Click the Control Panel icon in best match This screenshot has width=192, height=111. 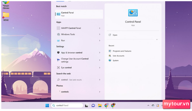coord(58,14)
